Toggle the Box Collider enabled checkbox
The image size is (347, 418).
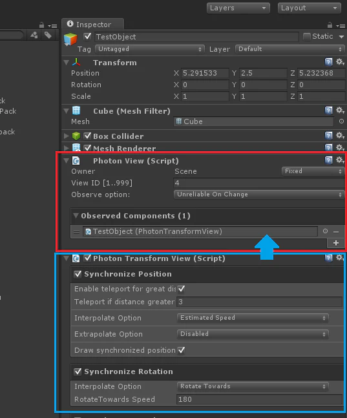click(x=87, y=136)
